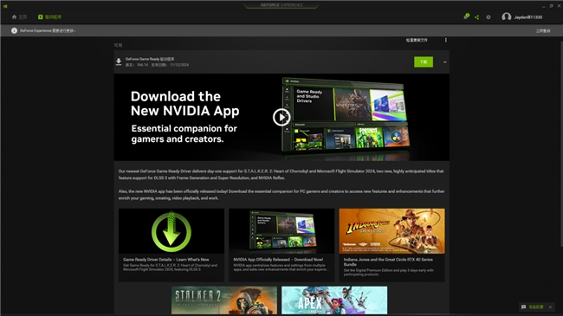Image resolution: width=563 pixels, height=316 pixels.
Task: Open the three-dot more options menu
Action: (x=446, y=40)
